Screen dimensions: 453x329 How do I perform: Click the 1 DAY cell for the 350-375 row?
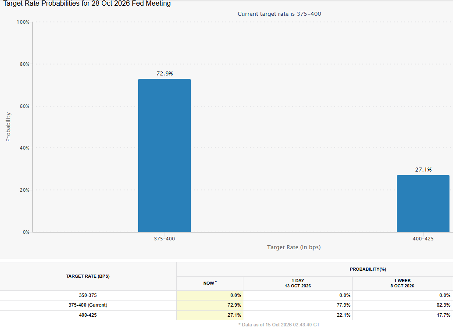(x=298, y=296)
